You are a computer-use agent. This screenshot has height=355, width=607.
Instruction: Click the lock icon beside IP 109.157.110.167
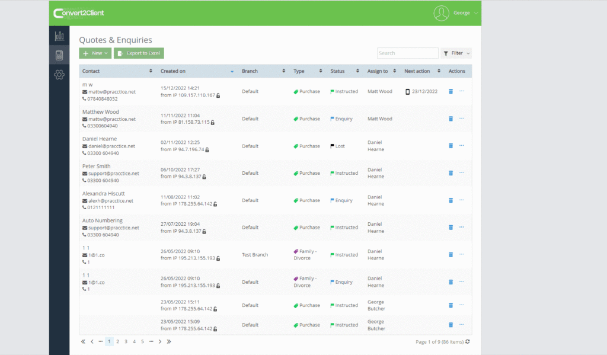tap(218, 95)
